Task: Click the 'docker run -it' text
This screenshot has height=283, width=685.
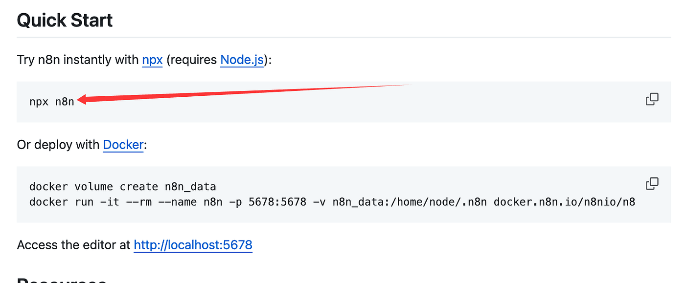Action: (x=73, y=201)
